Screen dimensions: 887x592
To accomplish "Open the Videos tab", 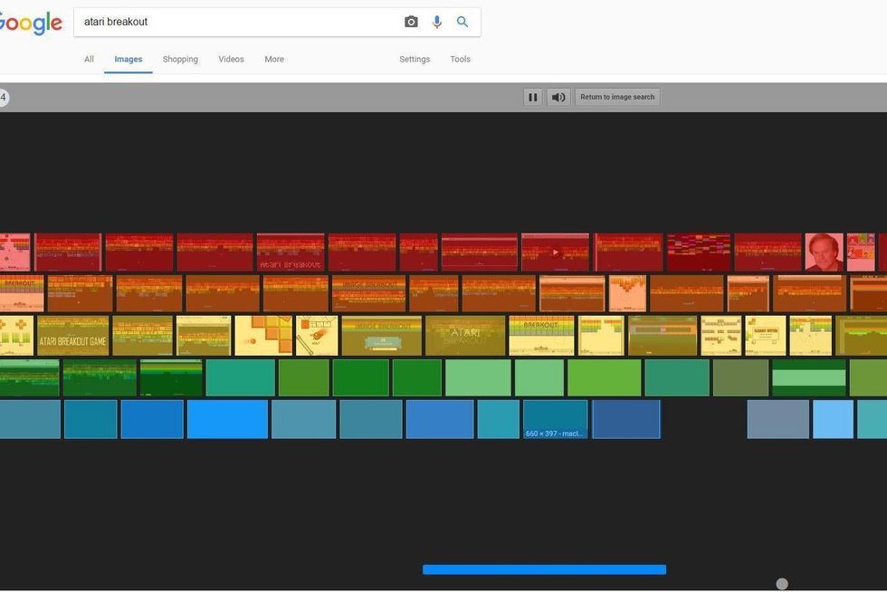I will tap(231, 59).
